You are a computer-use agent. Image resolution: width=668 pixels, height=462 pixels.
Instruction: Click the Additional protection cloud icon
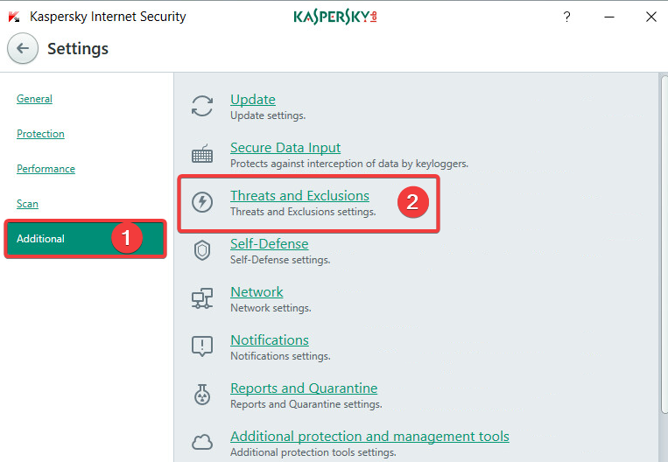coord(202,442)
